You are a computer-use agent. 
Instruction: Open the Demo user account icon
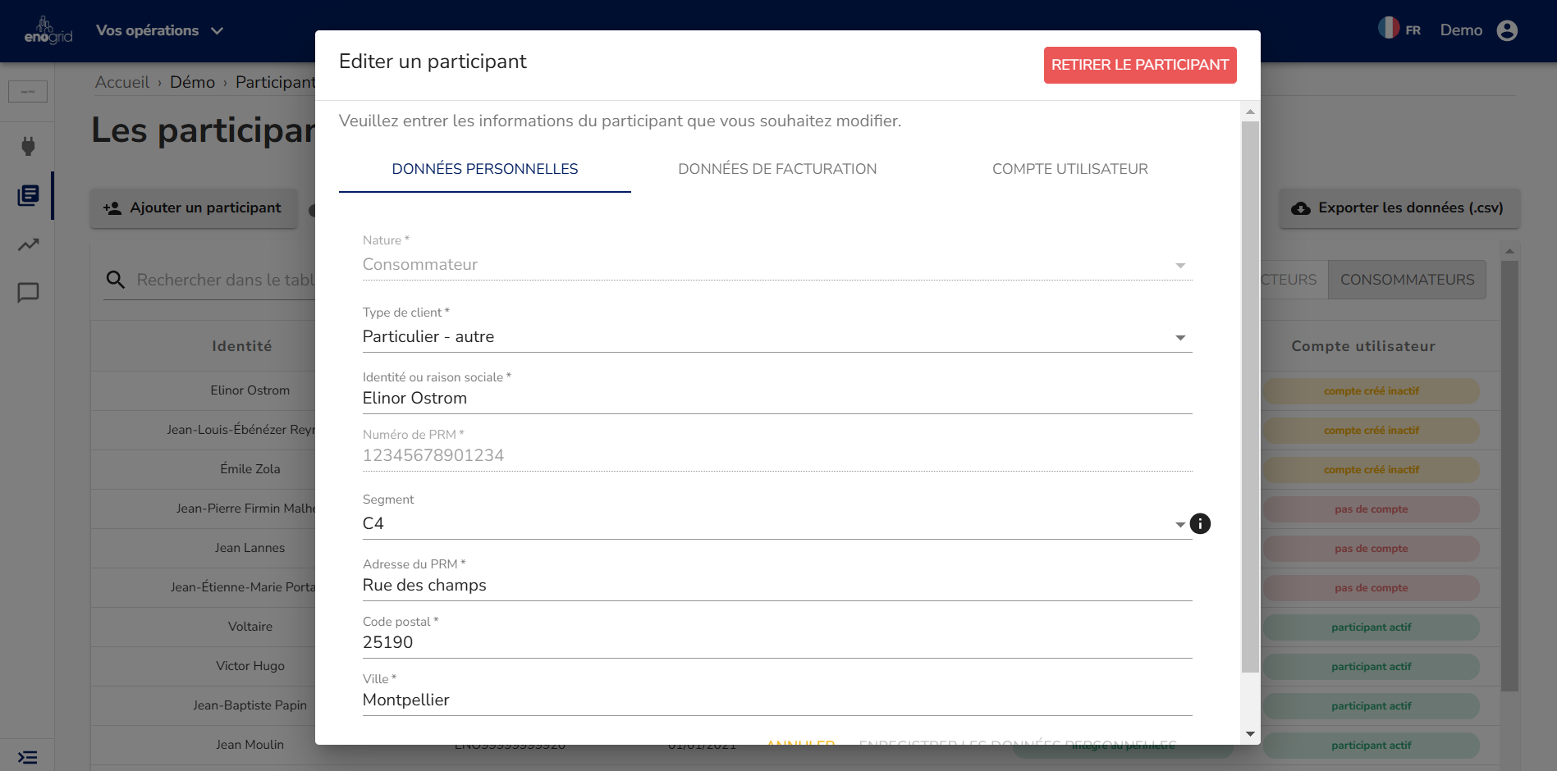[x=1507, y=30]
